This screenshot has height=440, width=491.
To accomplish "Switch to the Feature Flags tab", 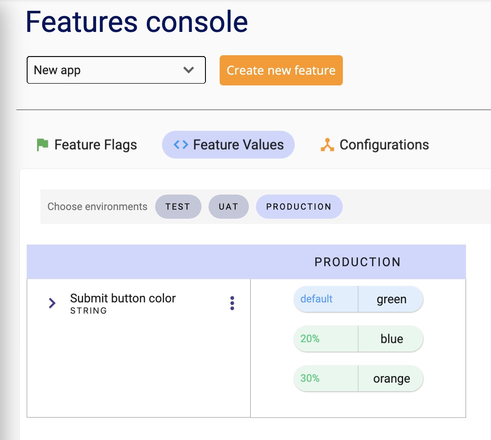I will click(x=87, y=145).
